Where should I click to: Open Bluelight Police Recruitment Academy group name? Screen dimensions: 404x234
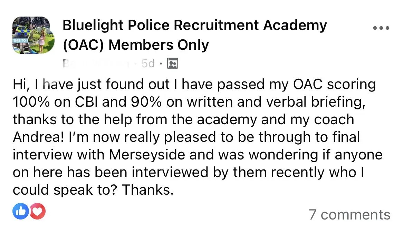pos(194,25)
